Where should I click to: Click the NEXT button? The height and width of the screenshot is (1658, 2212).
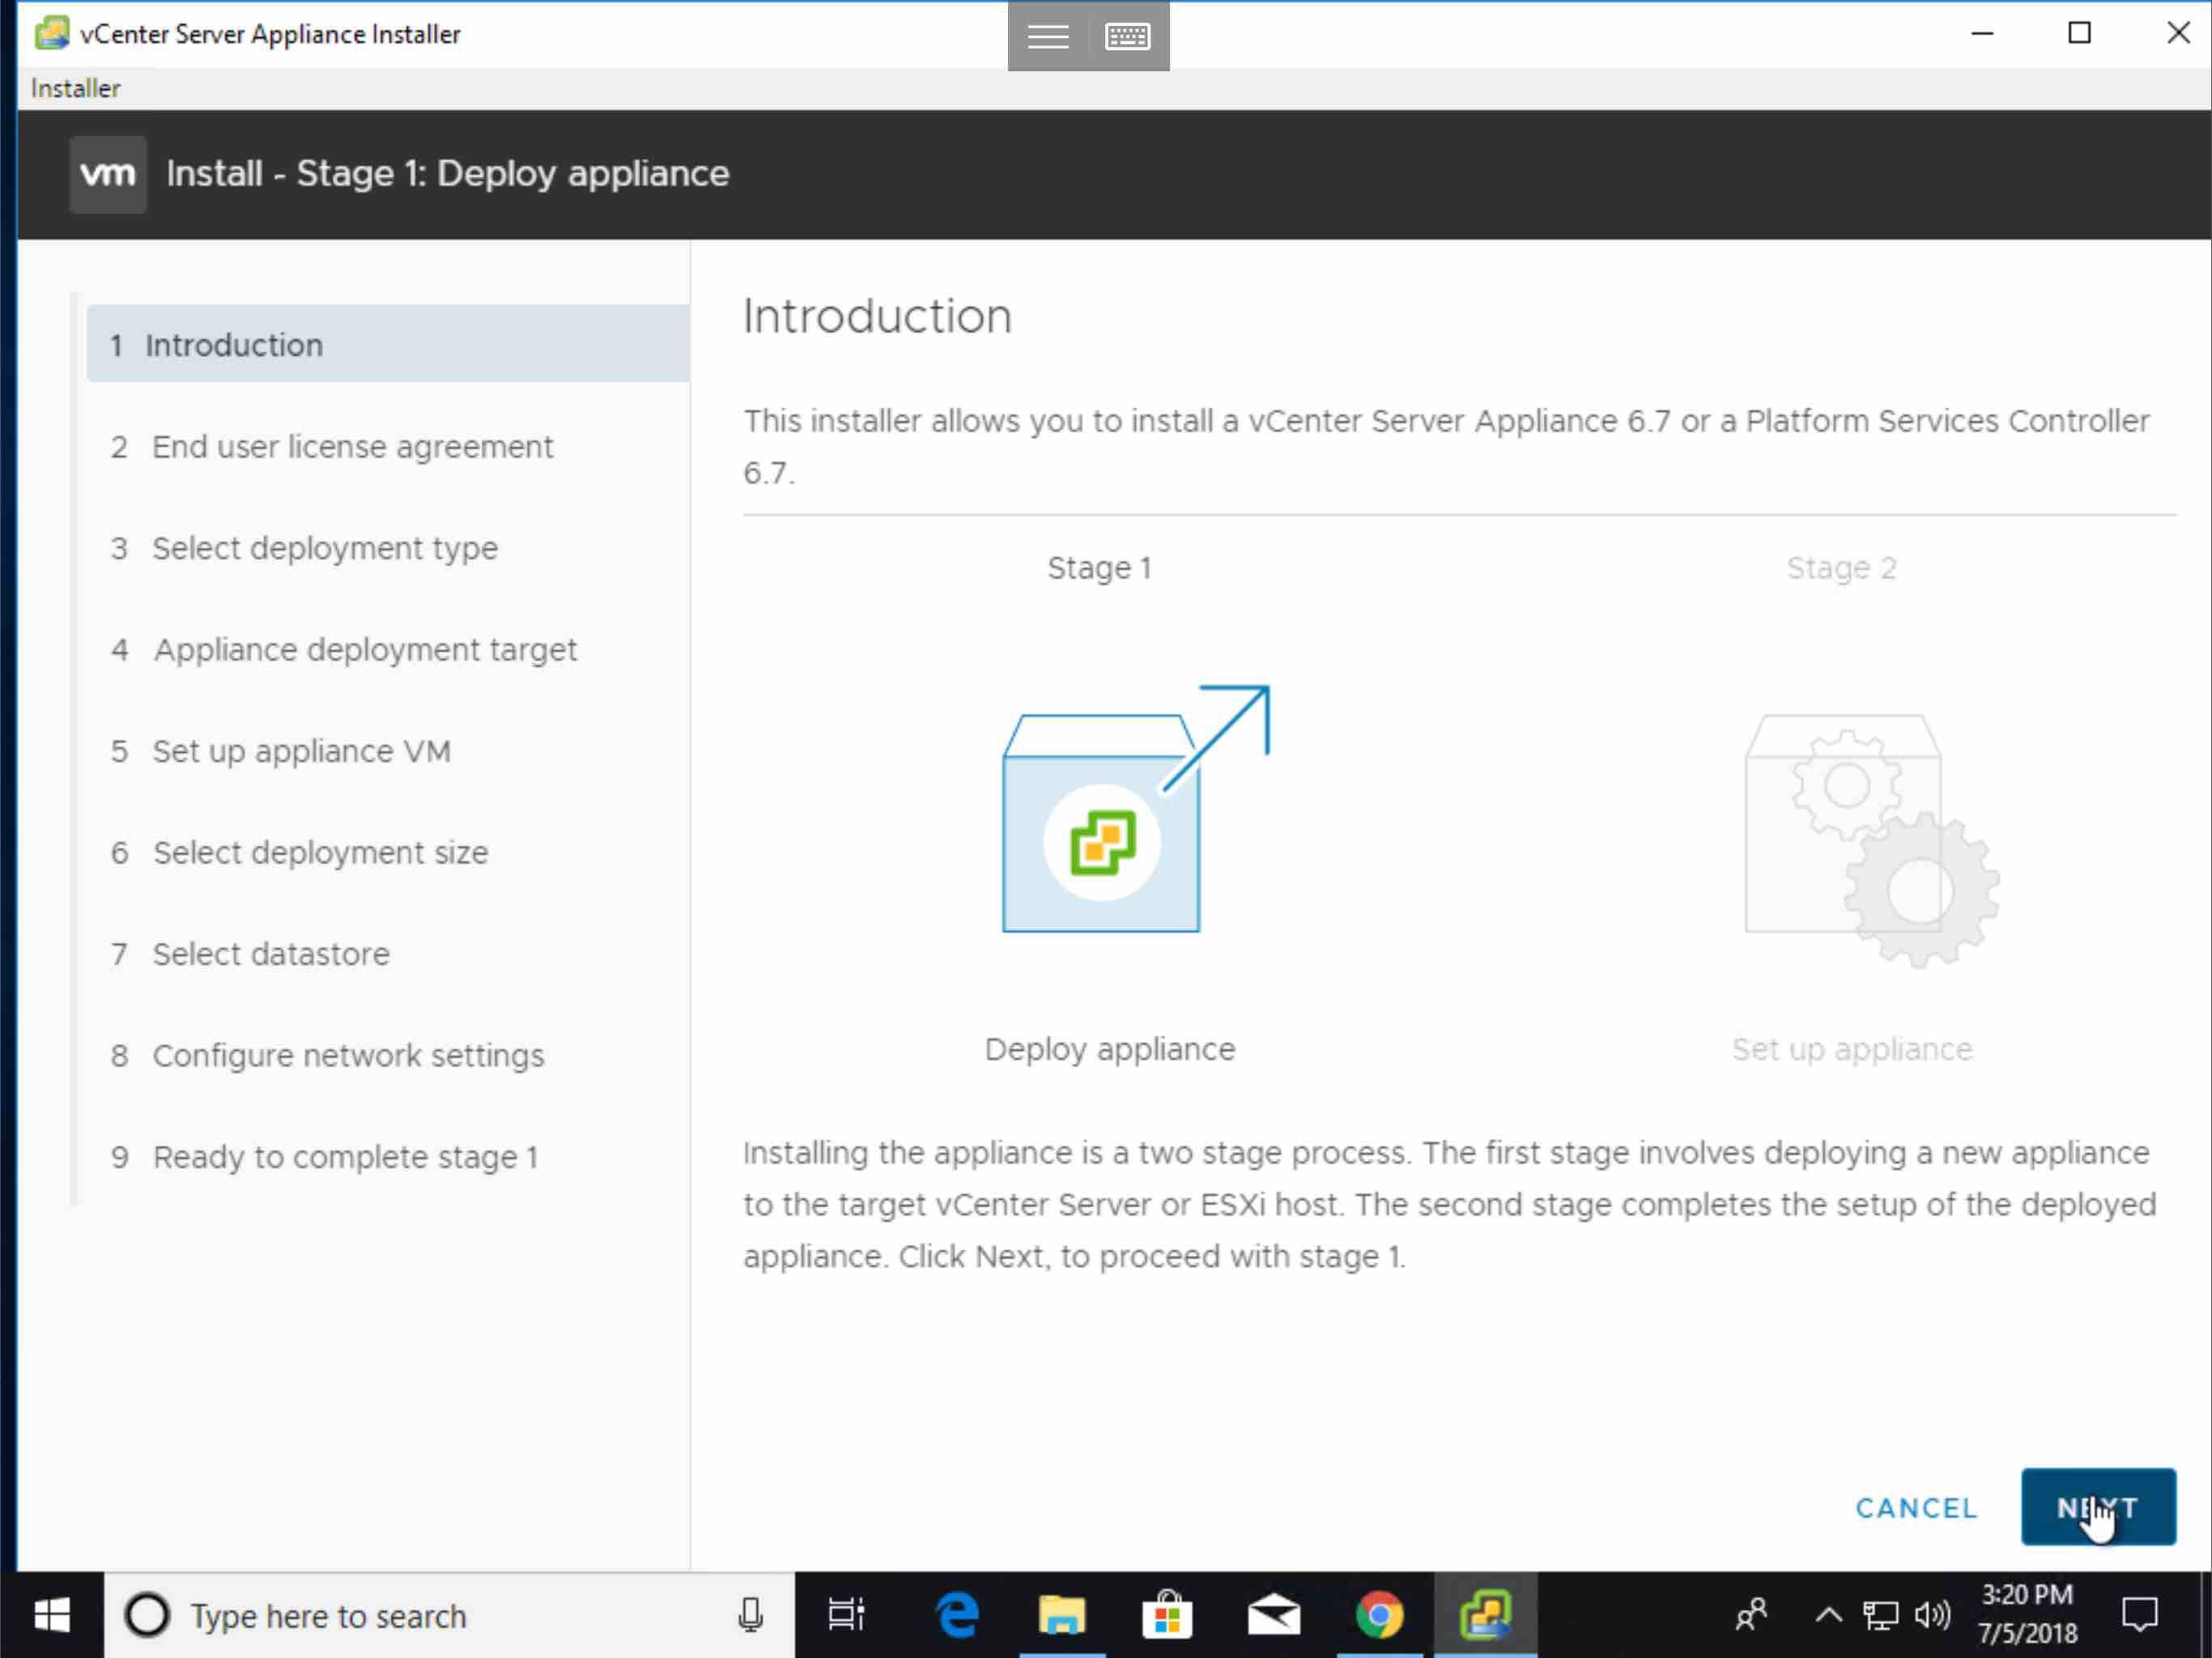click(x=2097, y=1506)
